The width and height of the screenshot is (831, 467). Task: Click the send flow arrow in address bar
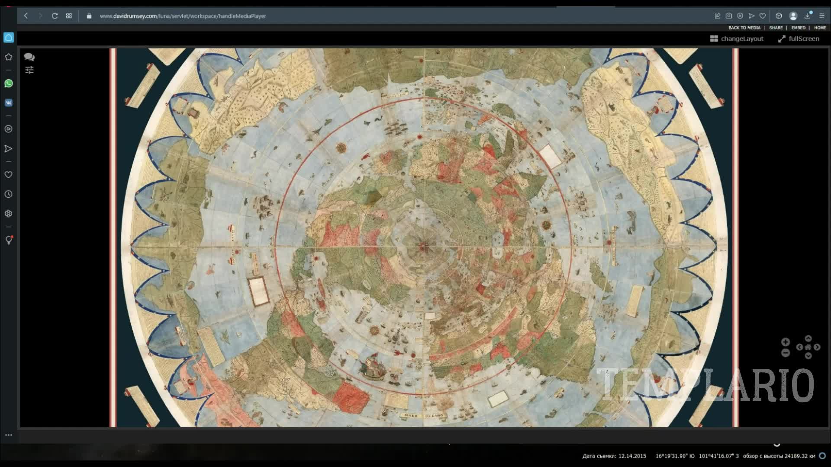751,16
